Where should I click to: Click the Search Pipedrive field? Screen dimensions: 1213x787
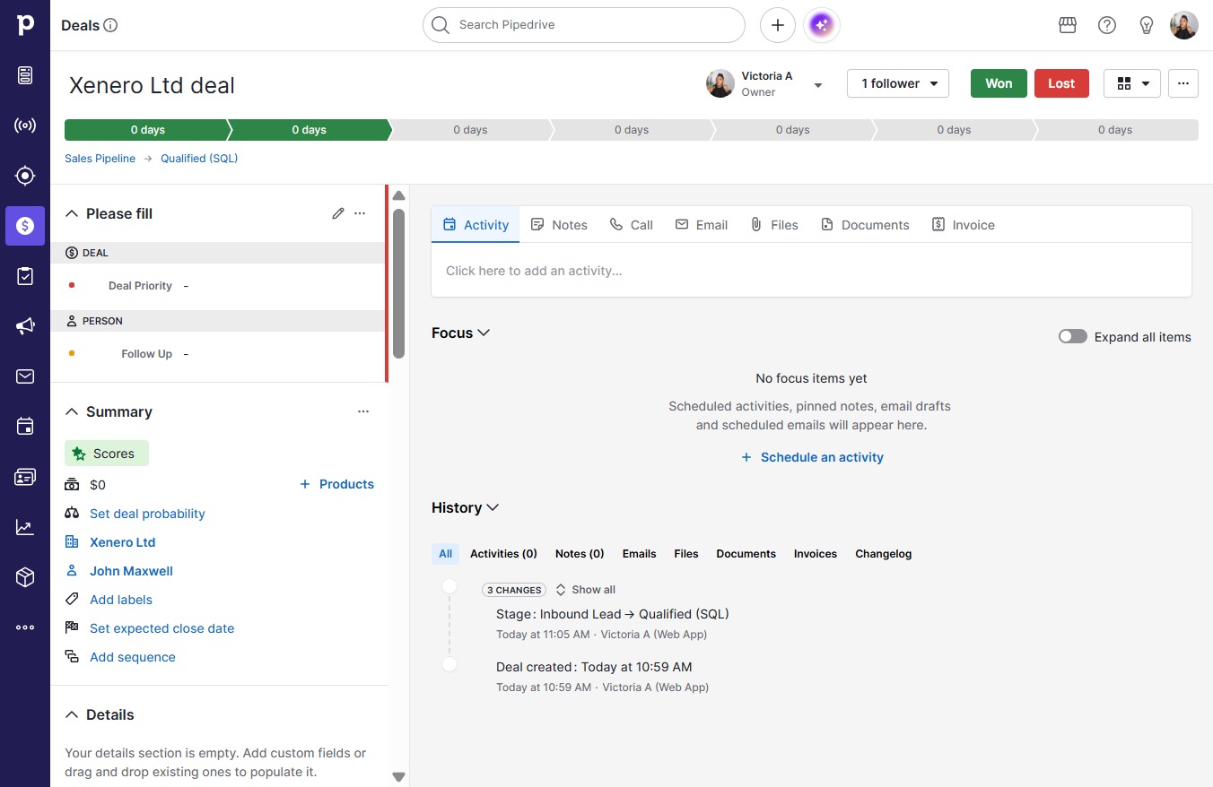(x=584, y=25)
